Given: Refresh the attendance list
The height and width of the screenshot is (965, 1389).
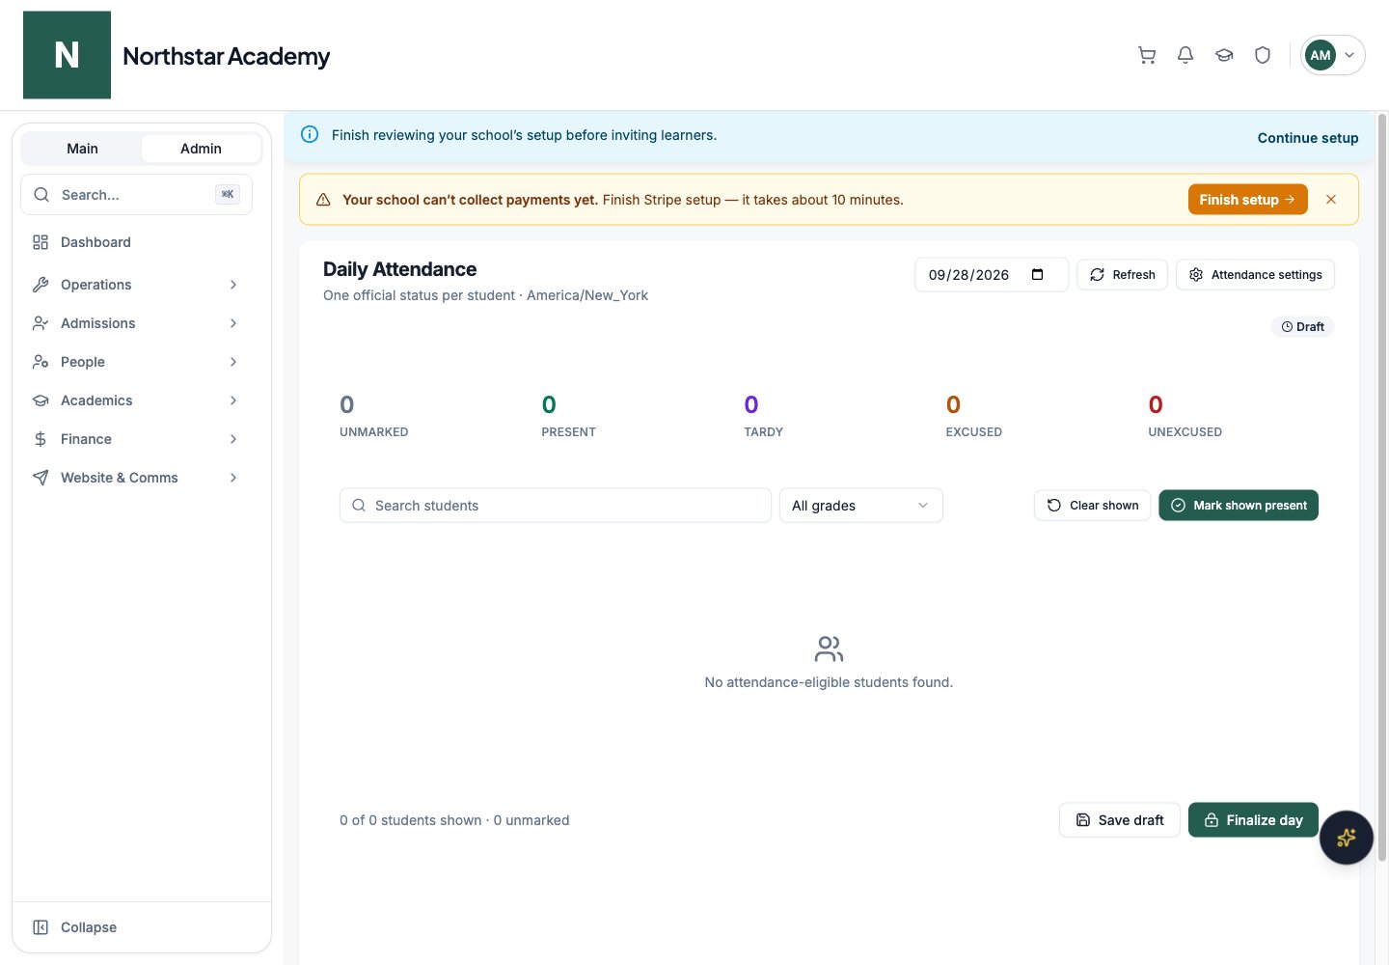Looking at the screenshot, I should point(1123,275).
